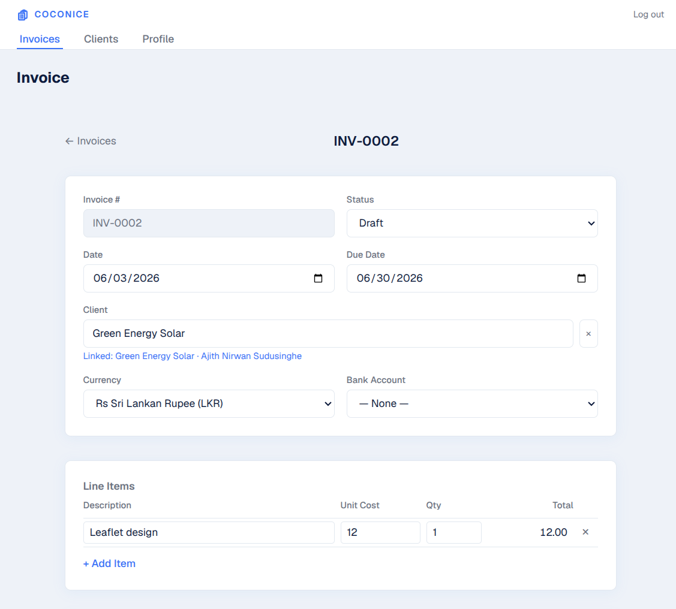
Task: Switch to the Invoices tab
Action: point(40,39)
